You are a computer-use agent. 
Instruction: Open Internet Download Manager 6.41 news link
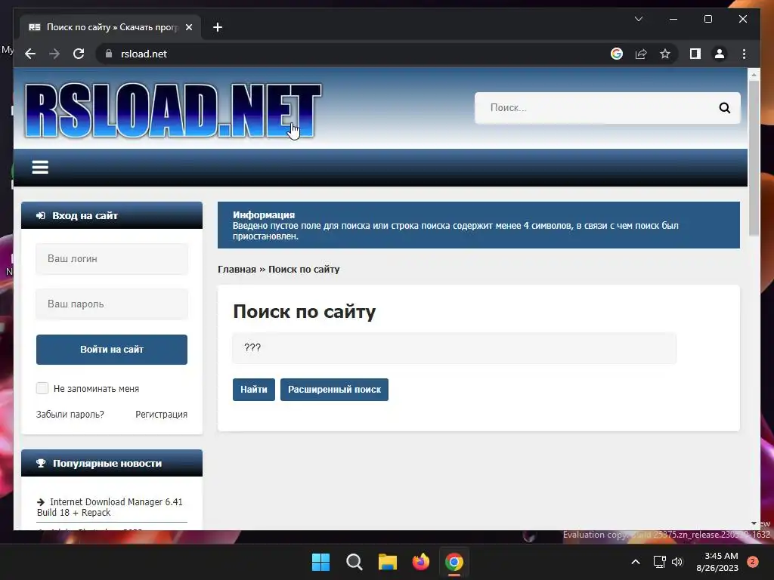pyautogui.click(x=110, y=507)
